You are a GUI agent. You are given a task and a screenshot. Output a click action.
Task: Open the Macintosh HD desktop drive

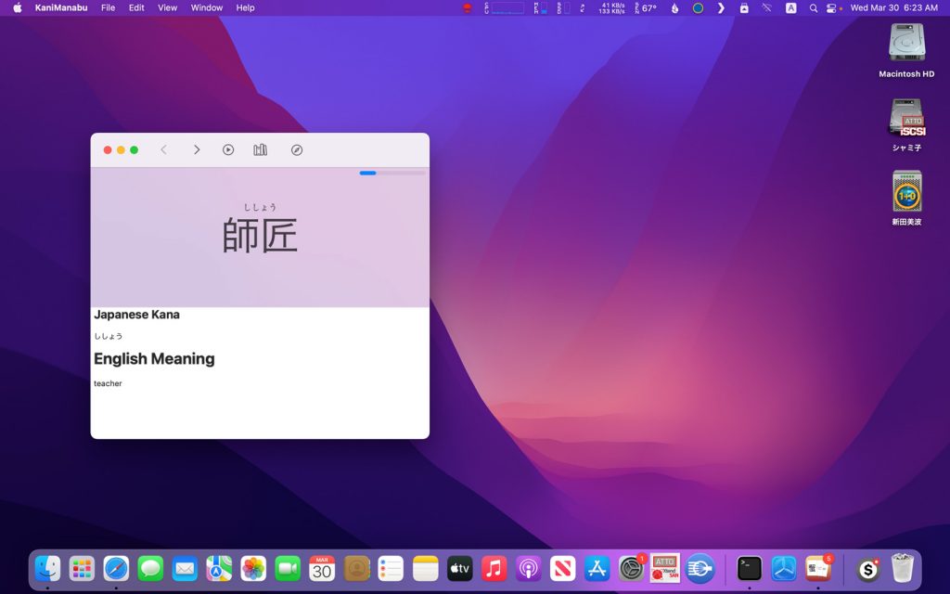[906, 50]
